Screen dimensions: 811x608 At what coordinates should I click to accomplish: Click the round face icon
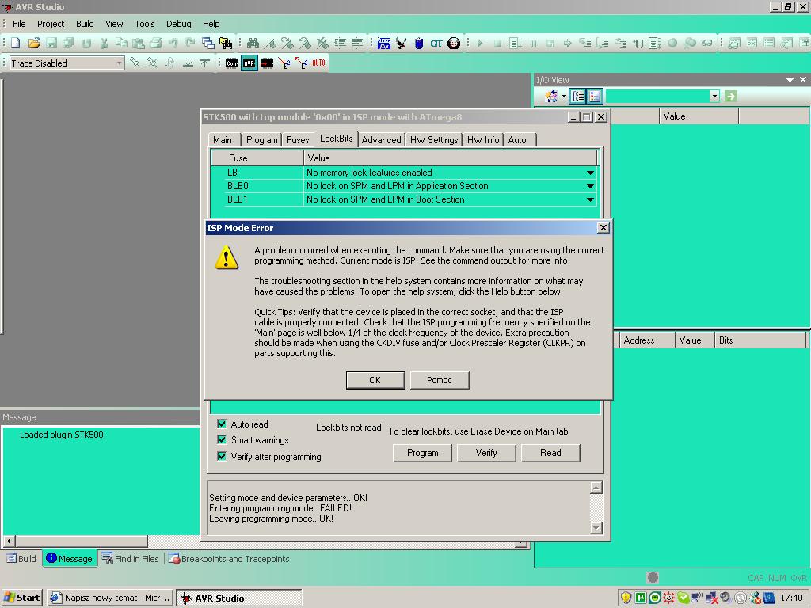point(454,44)
